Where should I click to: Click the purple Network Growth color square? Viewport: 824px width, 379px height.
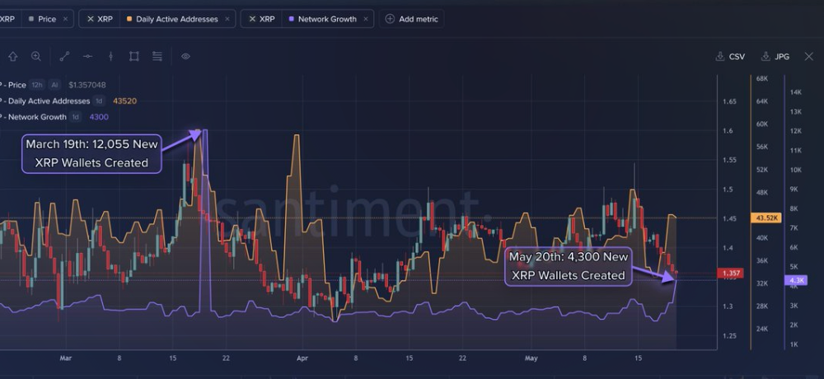click(x=291, y=19)
